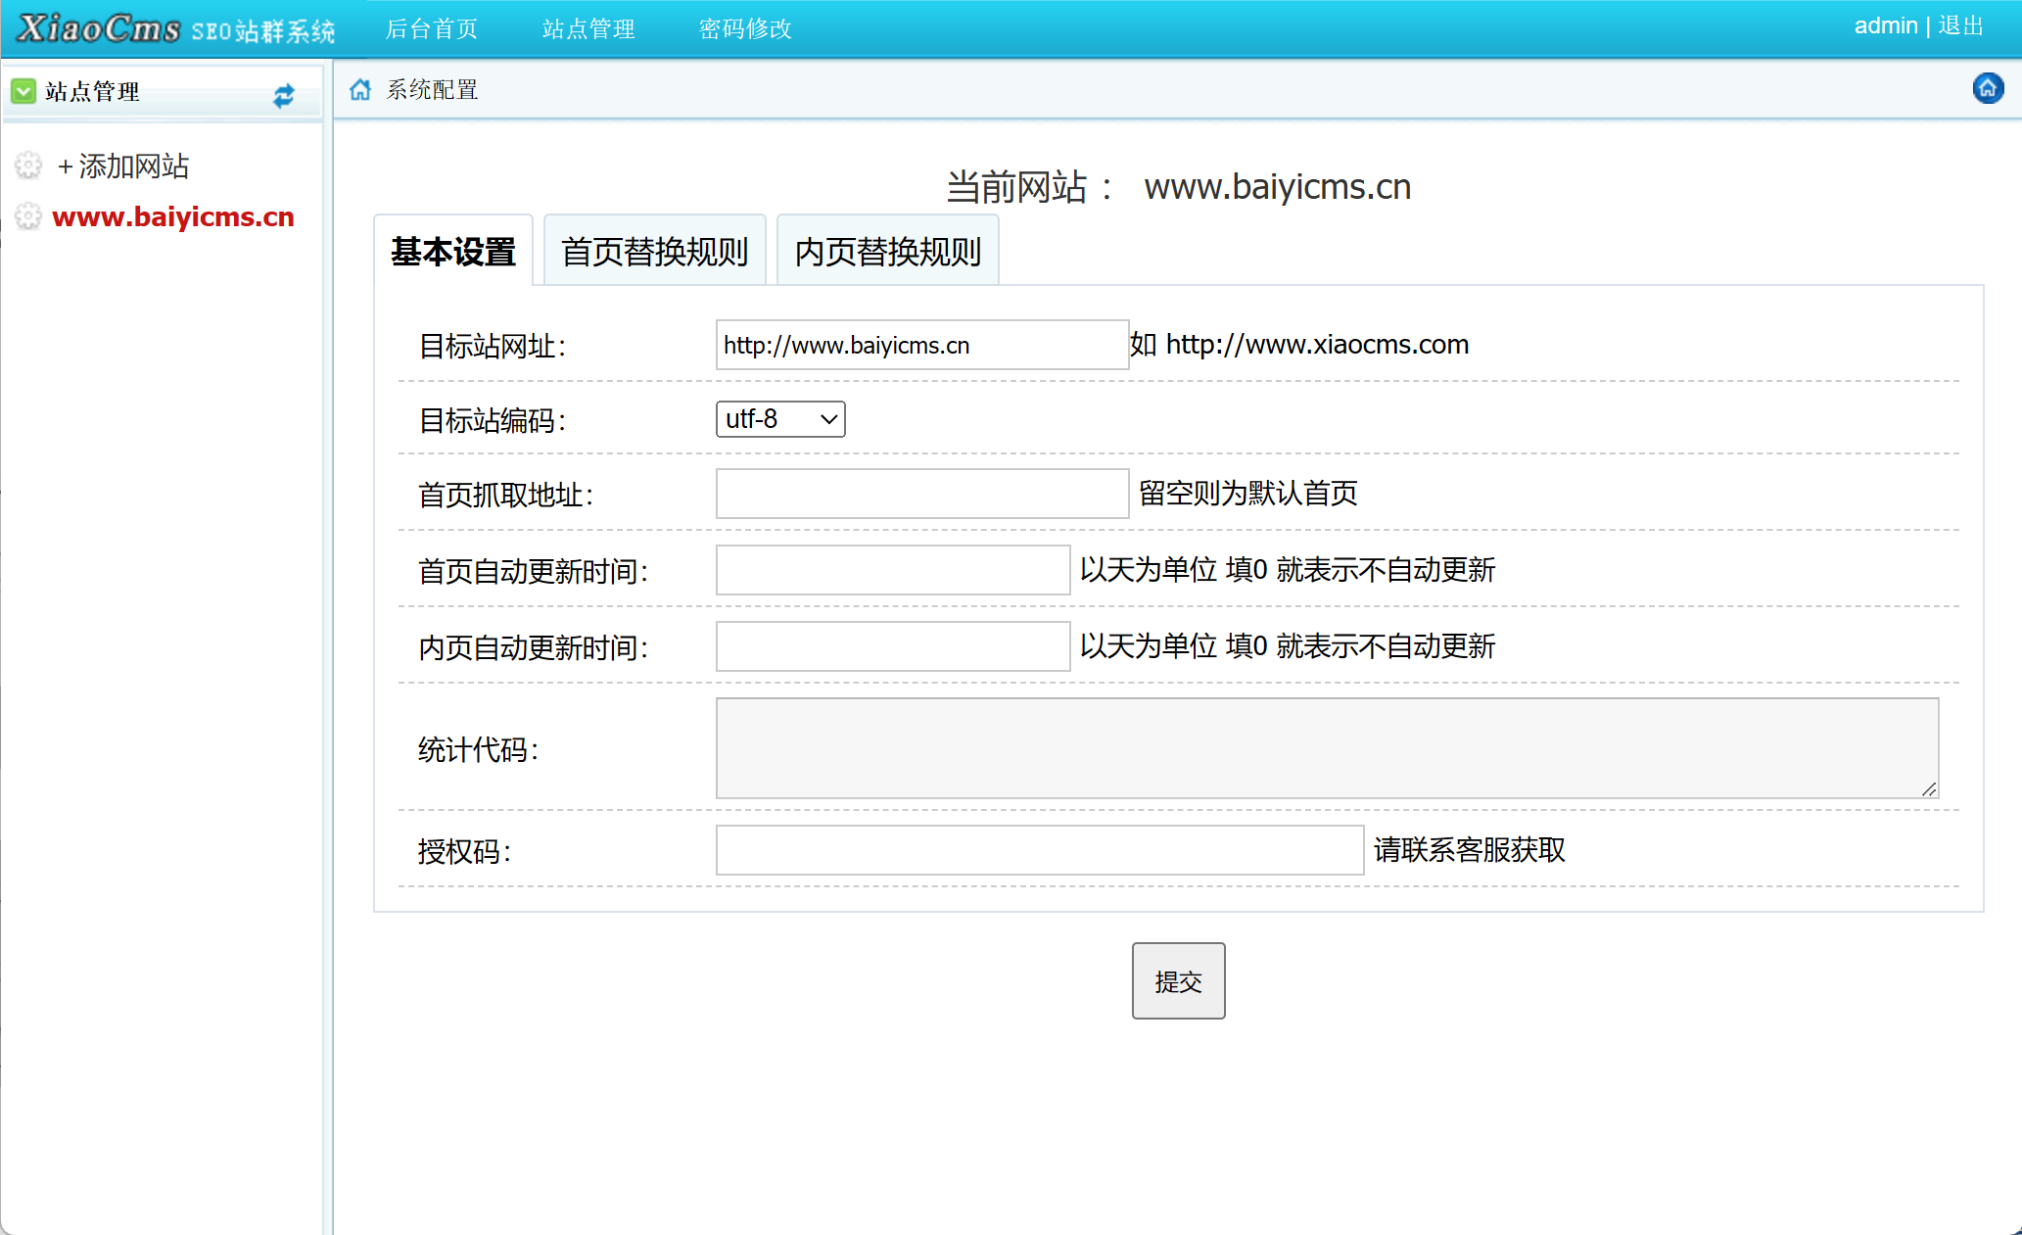
Task: Click the 站点管理 sidebar header text
Action: tap(92, 91)
